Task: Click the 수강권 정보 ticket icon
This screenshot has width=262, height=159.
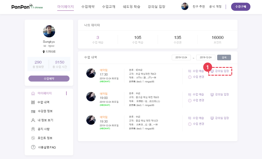Action: tap(33, 111)
